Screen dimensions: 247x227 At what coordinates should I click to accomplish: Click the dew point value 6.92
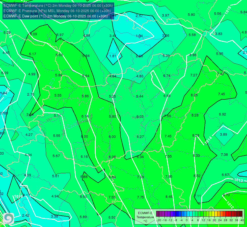223,114
